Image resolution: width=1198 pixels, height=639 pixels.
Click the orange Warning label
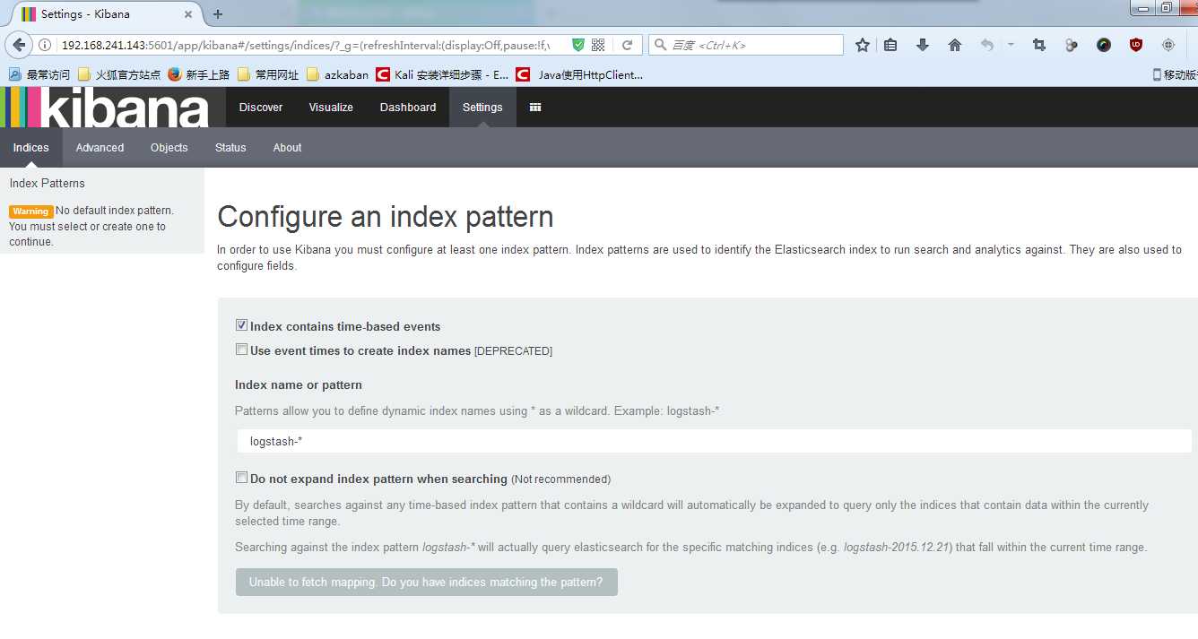pos(30,212)
